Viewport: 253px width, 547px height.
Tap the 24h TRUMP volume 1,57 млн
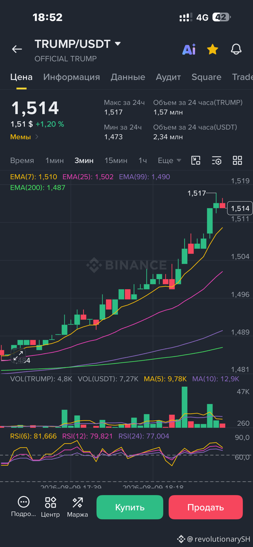point(168,112)
